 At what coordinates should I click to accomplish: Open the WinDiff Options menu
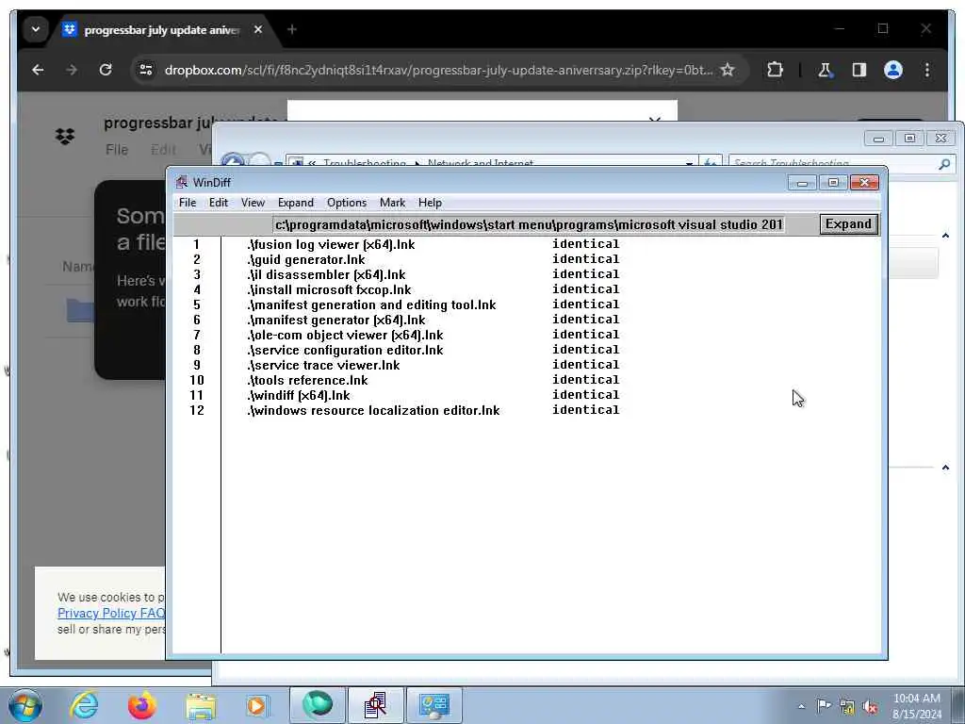347,203
